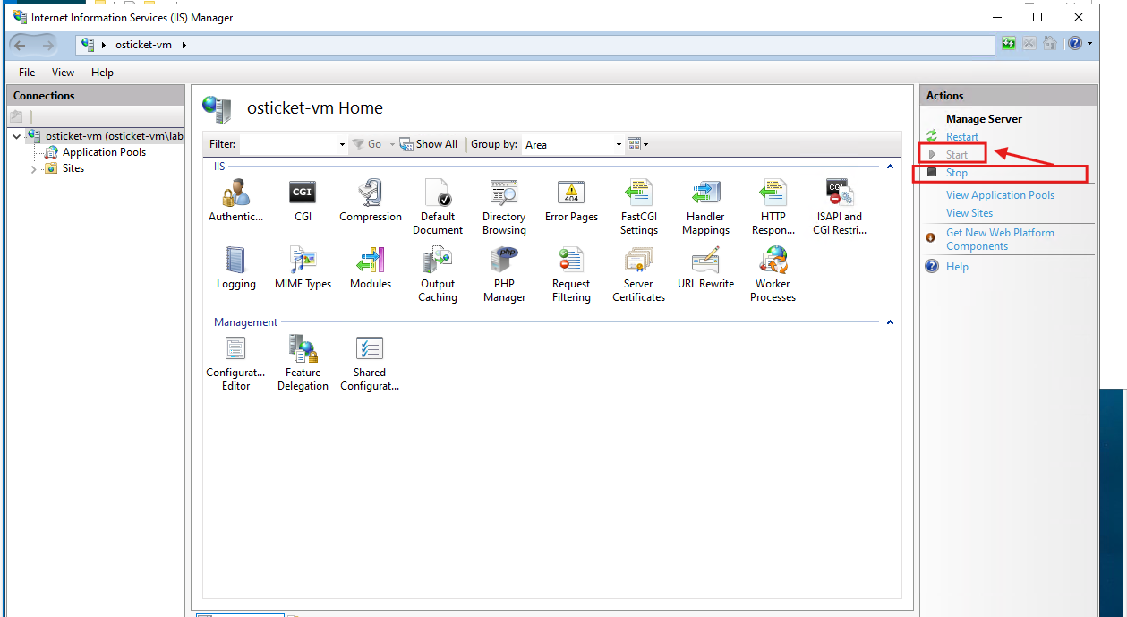The width and height of the screenshot is (1127, 617).
Task: Open the Go button dropdown arrow
Action: click(392, 144)
